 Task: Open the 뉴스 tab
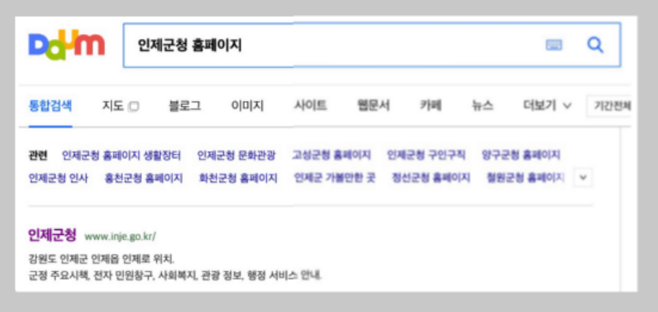pos(483,106)
